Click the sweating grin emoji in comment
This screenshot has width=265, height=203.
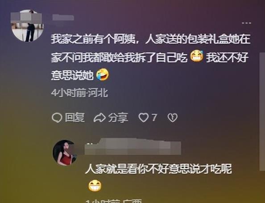[197, 56]
